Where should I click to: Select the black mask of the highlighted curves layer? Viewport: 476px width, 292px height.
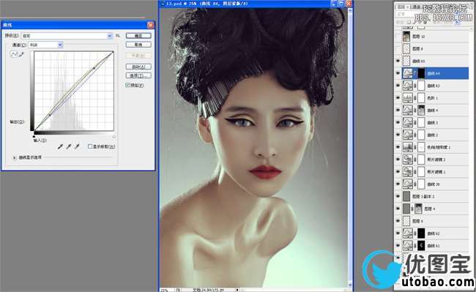pos(421,73)
